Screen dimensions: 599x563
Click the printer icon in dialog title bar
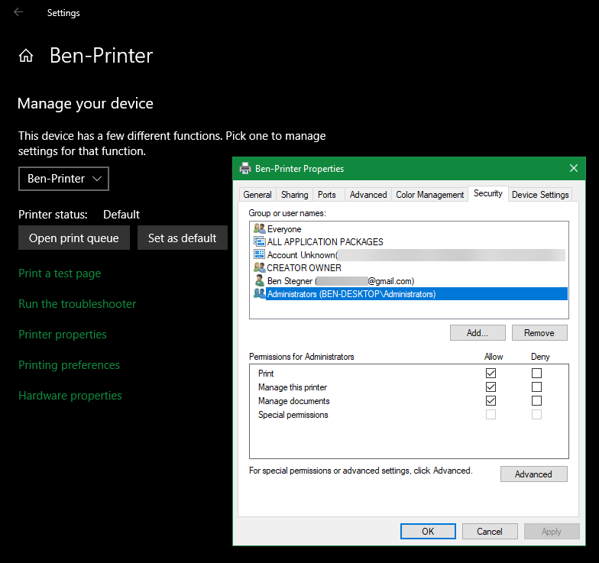[x=245, y=168]
